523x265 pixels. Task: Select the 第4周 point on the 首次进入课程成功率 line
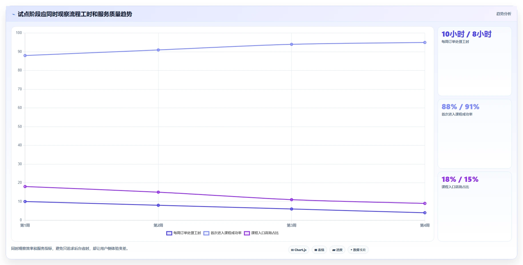[425, 43]
